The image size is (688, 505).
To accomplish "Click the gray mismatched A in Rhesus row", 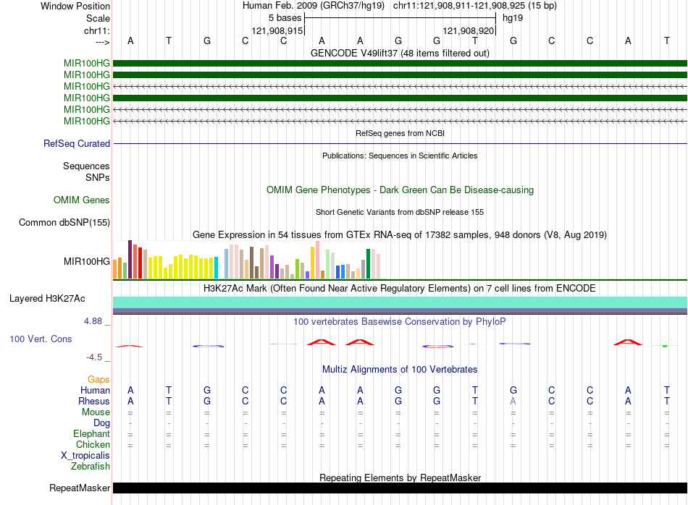I will 513,401.
